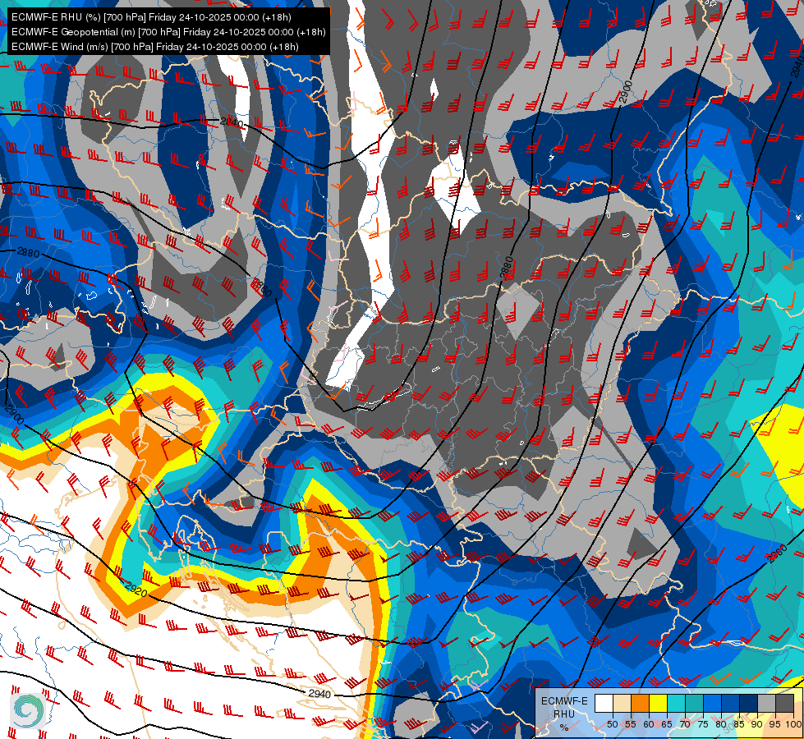The image size is (804, 739).
Task: Pick the orange 55-60 legend swatch
Action: pyautogui.click(x=640, y=703)
